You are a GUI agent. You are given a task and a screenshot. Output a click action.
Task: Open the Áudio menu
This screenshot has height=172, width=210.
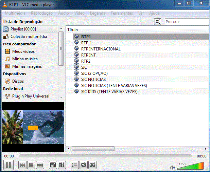[x=63, y=13]
